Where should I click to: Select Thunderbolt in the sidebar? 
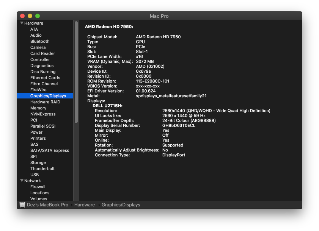coord(42,169)
